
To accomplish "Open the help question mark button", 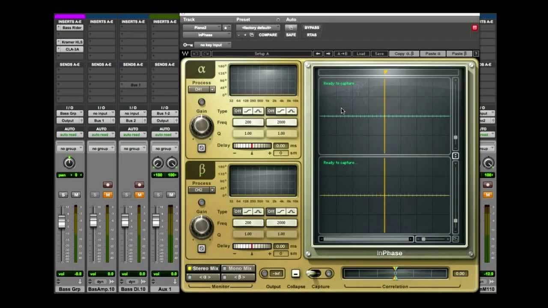I will [x=476, y=53].
